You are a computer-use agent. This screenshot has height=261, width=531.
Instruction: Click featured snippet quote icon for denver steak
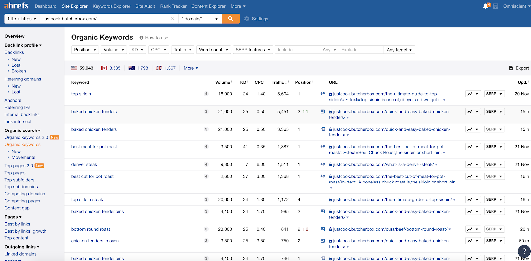(322, 164)
